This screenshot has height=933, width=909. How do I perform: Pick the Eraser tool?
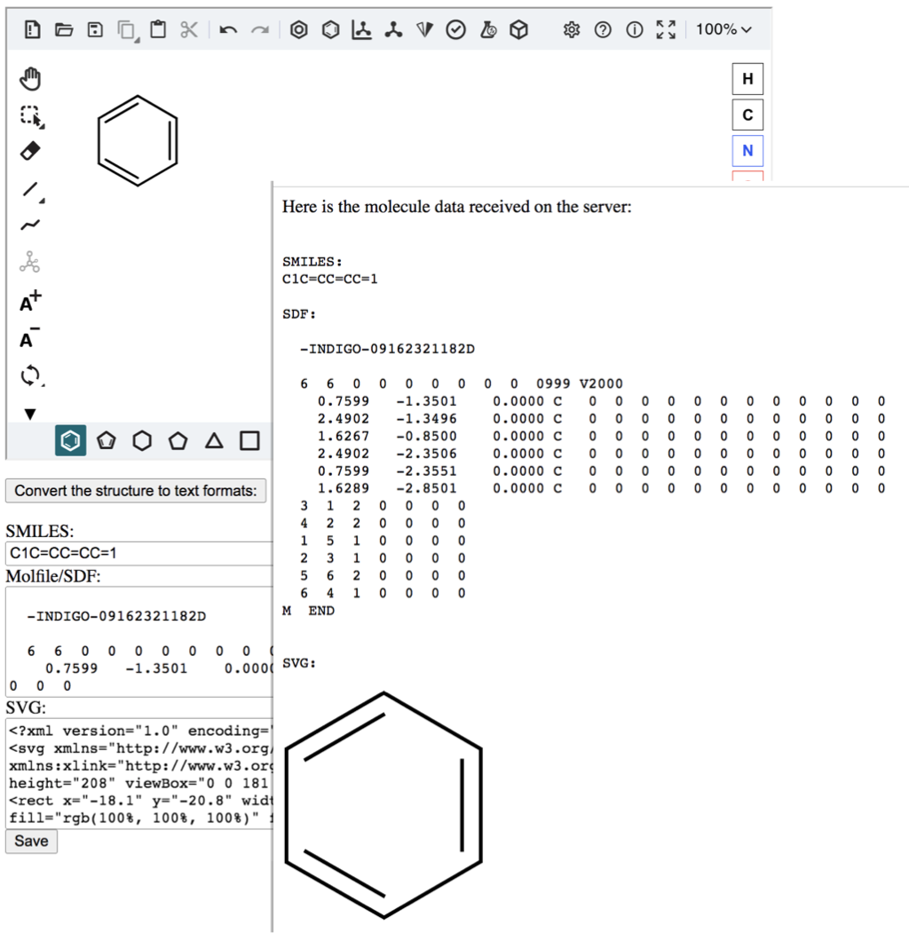point(31,151)
